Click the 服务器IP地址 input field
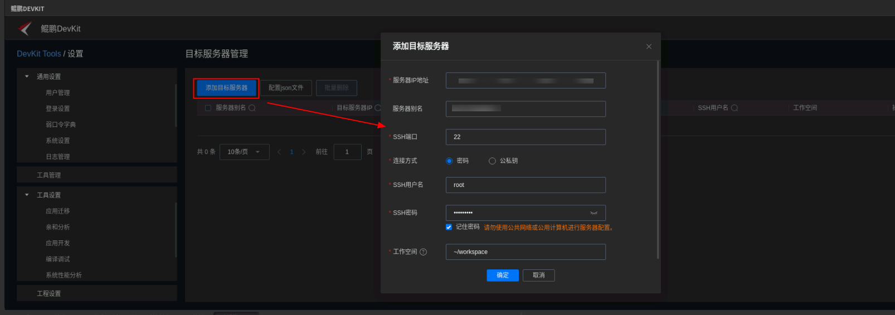Image resolution: width=895 pixels, height=315 pixels. [x=526, y=81]
